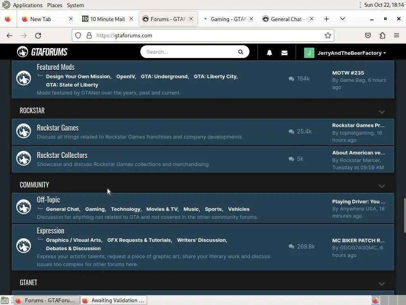
Task: Open the list all tabs dropdown arrow
Action: (x=343, y=19)
